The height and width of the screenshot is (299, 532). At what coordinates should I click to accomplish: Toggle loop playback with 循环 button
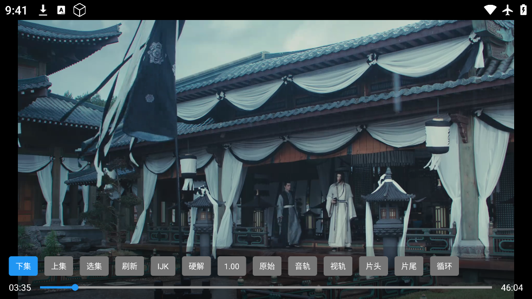point(444,266)
